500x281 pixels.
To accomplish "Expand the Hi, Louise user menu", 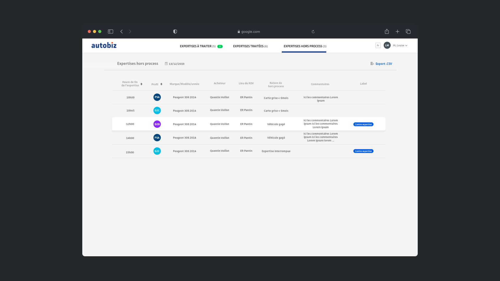I will 400,46.
